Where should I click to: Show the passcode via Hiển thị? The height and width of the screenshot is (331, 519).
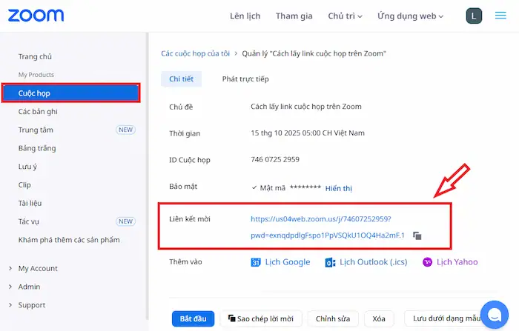click(x=338, y=188)
